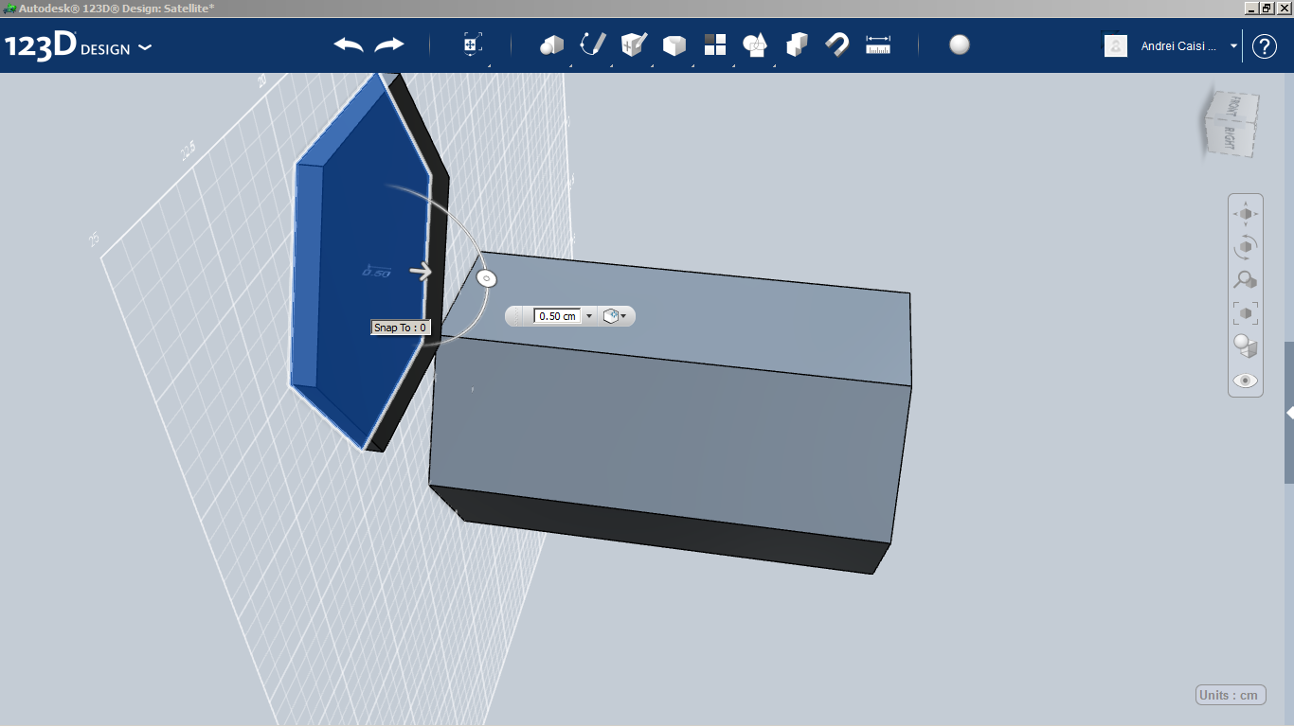Click the Units : cm button
This screenshot has height=727, width=1294.
(x=1229, y=696)
